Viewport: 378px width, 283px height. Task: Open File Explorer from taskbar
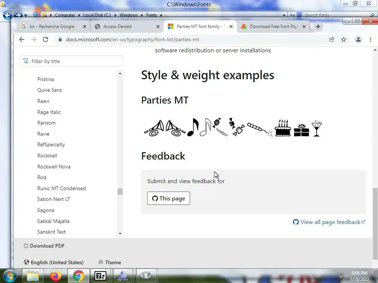tap(33, 276)
